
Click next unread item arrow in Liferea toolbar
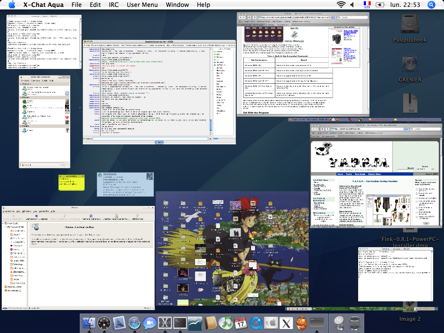point(36,216)
